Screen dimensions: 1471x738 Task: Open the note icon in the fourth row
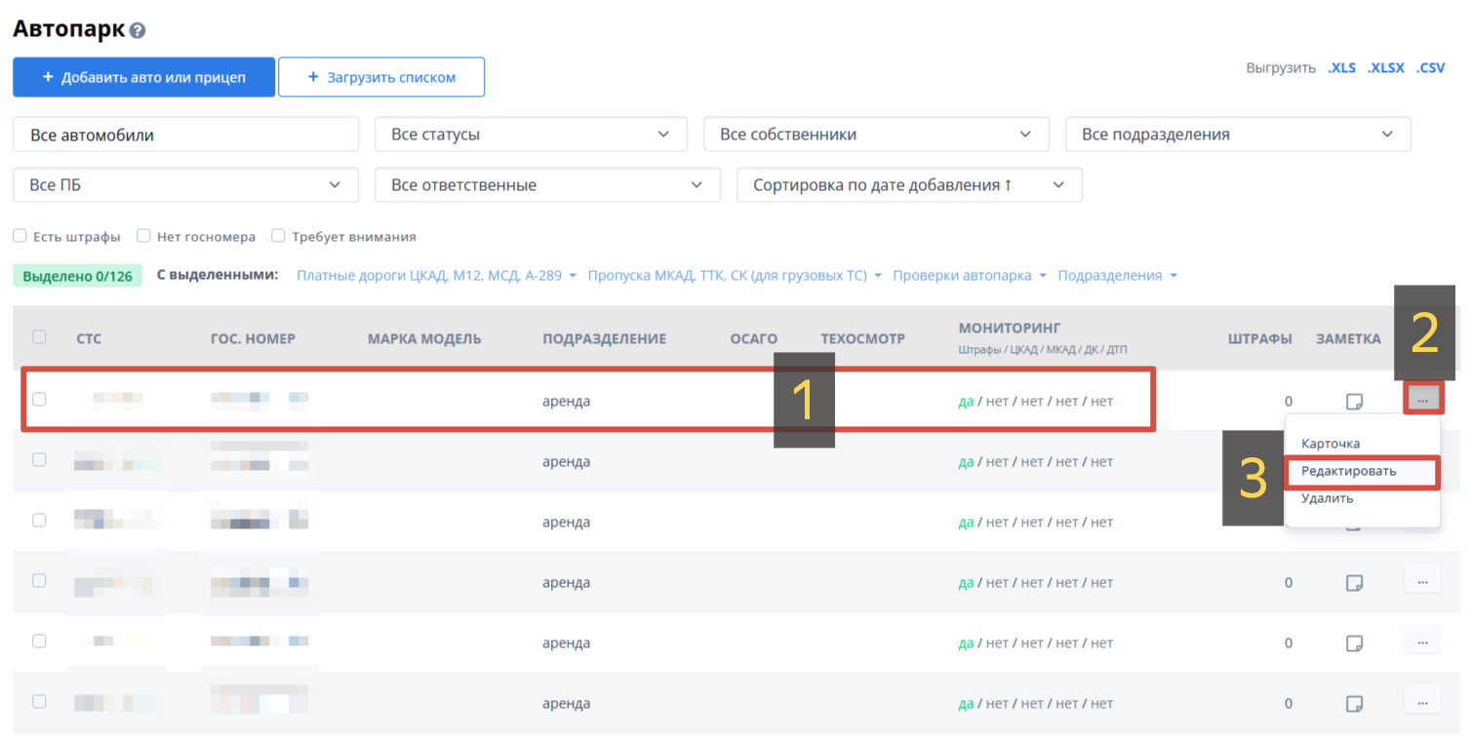click(x=1353, y=583)
